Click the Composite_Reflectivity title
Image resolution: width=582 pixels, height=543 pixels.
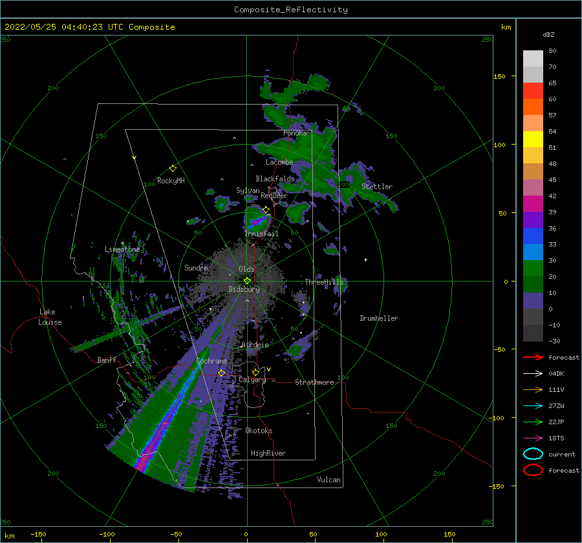291,10
